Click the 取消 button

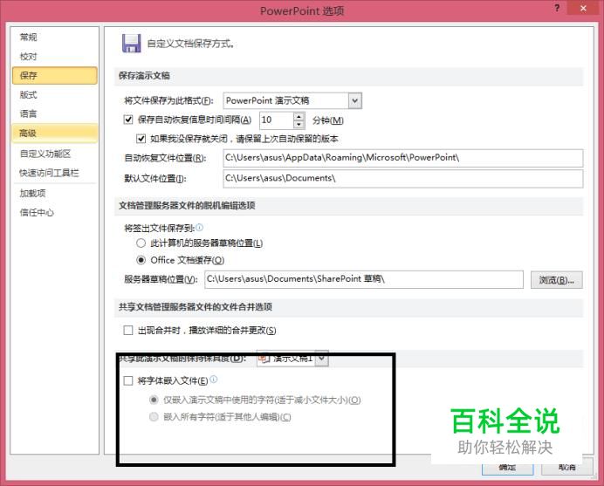pos(567,467)
